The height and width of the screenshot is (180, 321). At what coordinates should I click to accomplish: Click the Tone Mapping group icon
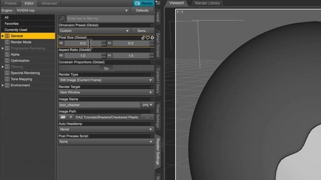(x=7, y=79)
